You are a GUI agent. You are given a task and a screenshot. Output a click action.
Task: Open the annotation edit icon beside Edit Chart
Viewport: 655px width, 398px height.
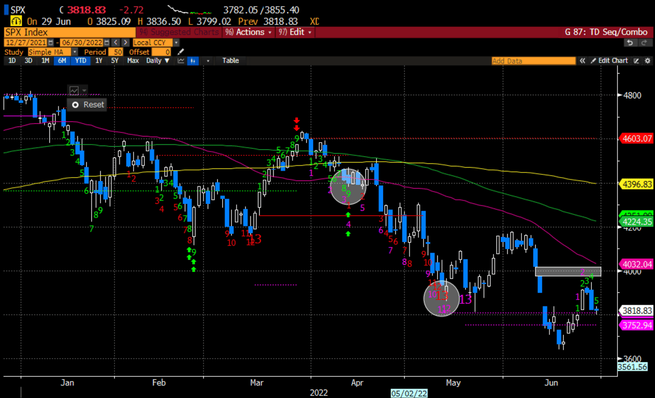tap(636, 61)
